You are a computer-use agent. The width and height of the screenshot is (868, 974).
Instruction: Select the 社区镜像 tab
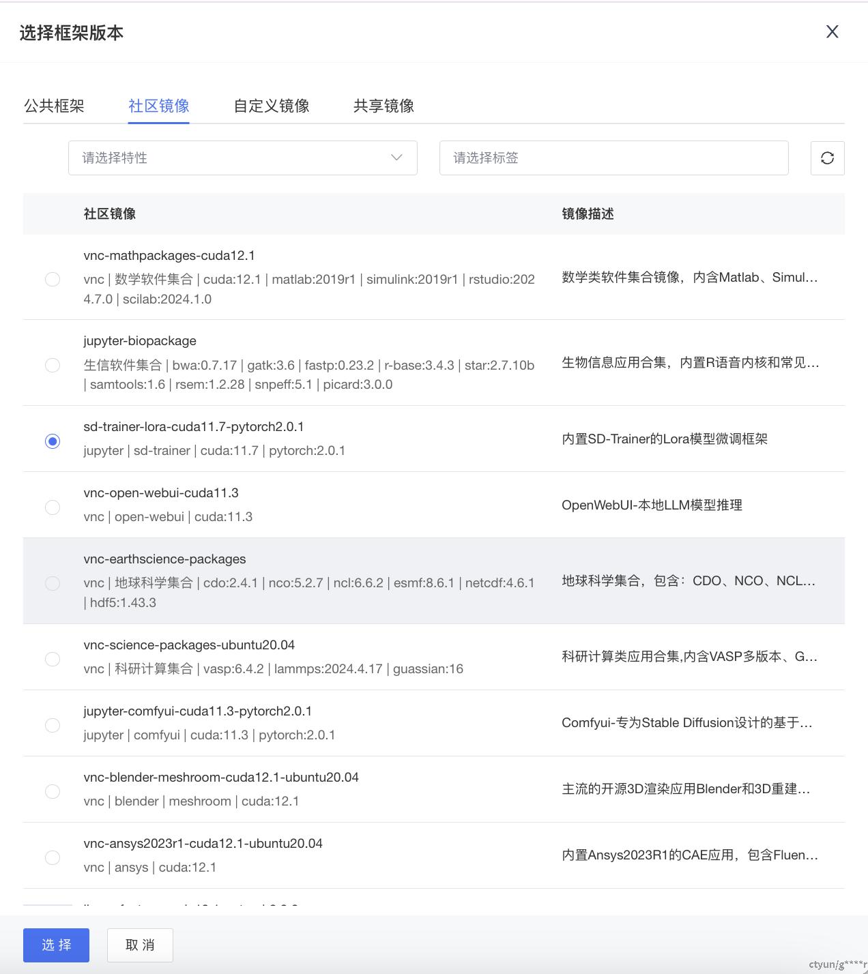click(158, 106)
